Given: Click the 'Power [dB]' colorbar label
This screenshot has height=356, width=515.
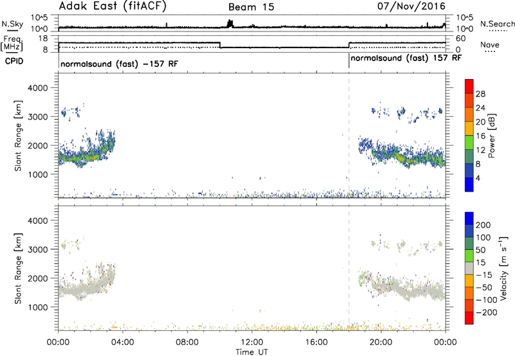Looking at the screenshot, I should coord(491,136).
